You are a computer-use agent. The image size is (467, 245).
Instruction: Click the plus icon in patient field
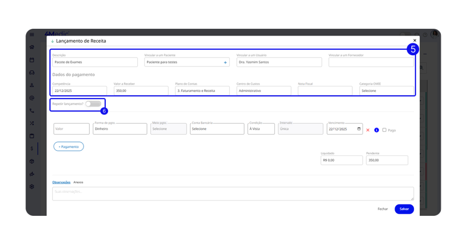click(x=225, y=63)
